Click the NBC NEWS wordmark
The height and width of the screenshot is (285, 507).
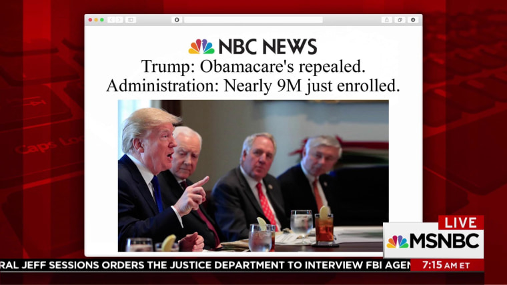point(268,47)
